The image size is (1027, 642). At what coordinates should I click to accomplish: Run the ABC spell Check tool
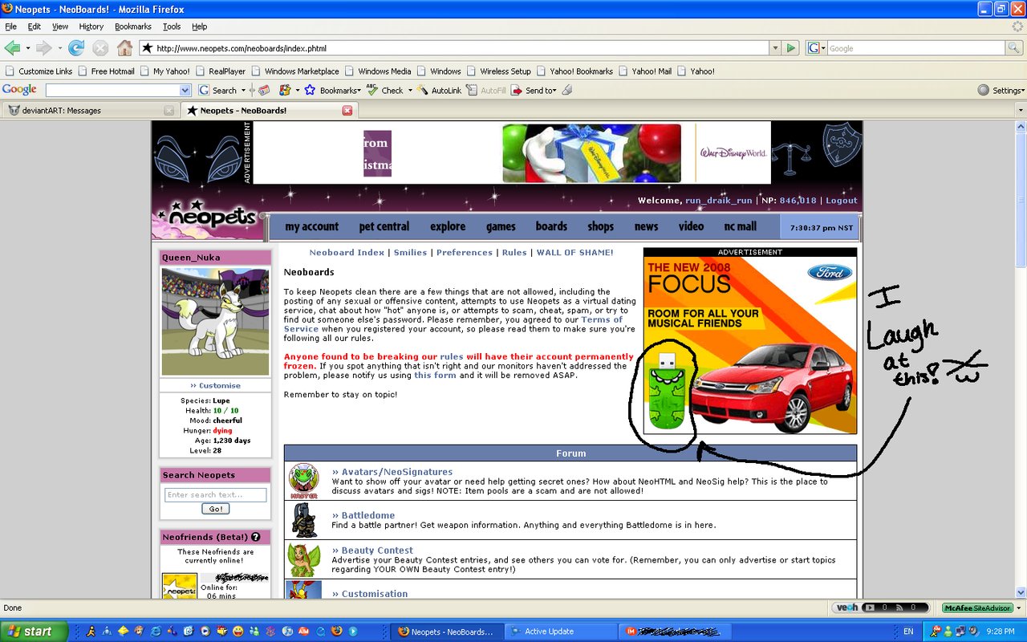(x=385, y=91)
